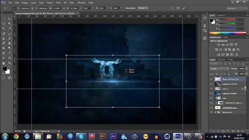Add a Levels adjustment
The width and height of the screenshot is (249, 140).
[x=223, y=45]
